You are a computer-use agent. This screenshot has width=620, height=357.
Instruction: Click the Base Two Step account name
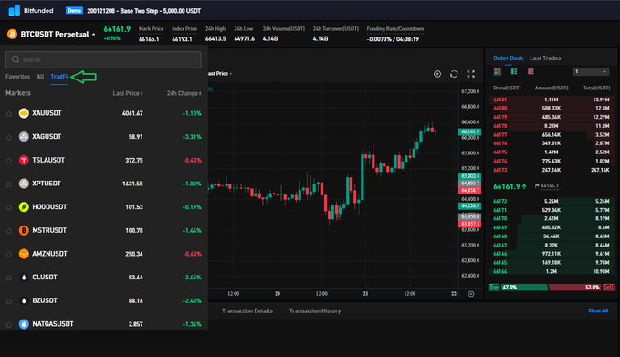pos(144,11)
